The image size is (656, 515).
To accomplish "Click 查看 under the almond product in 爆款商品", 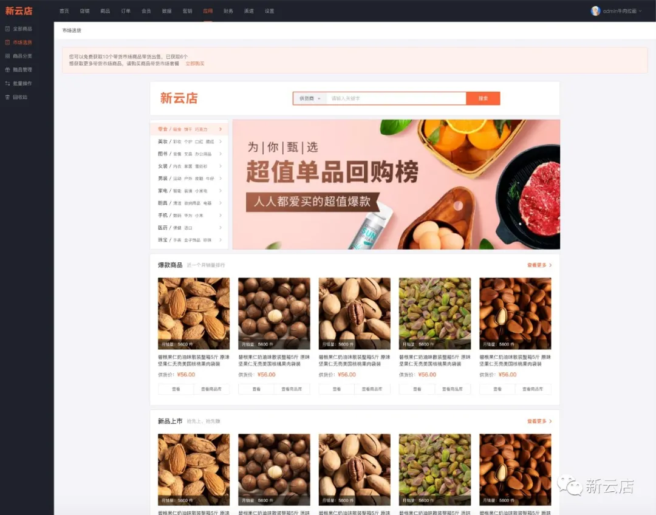I will pos(176,389).
